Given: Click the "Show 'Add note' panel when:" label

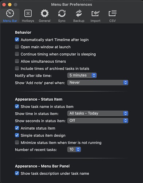Looking at the screenshot, I should coord(40,83).
